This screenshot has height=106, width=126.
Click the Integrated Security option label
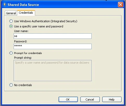(46, 21)
